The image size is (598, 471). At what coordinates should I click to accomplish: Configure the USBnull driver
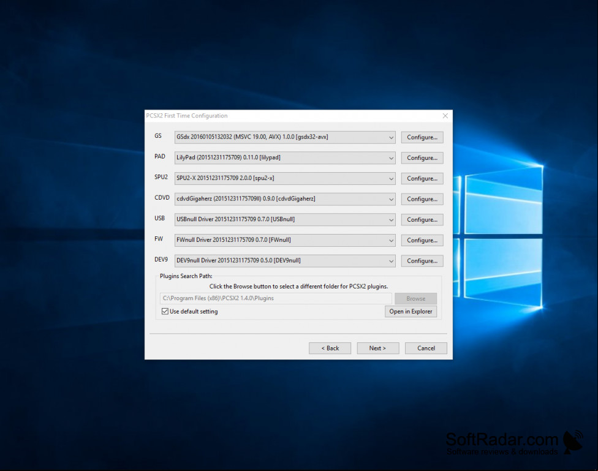(x=422, y=220)
